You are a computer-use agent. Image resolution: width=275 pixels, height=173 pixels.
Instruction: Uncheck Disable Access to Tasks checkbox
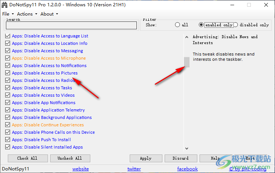pos(7,88)
